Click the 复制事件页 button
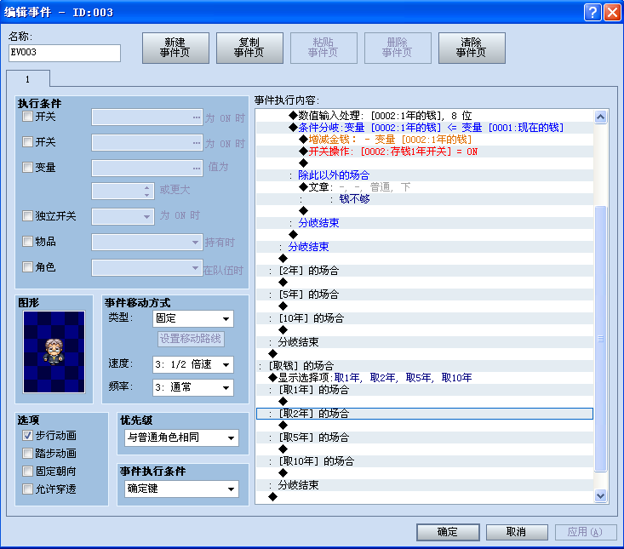624x549 pixels. pos(249,48)
